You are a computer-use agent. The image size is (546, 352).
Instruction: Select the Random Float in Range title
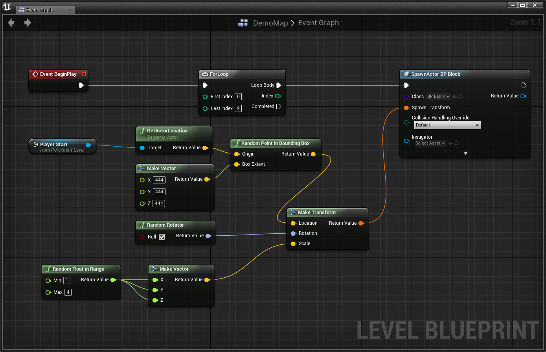pyautogui.click(x=78, y=269)
